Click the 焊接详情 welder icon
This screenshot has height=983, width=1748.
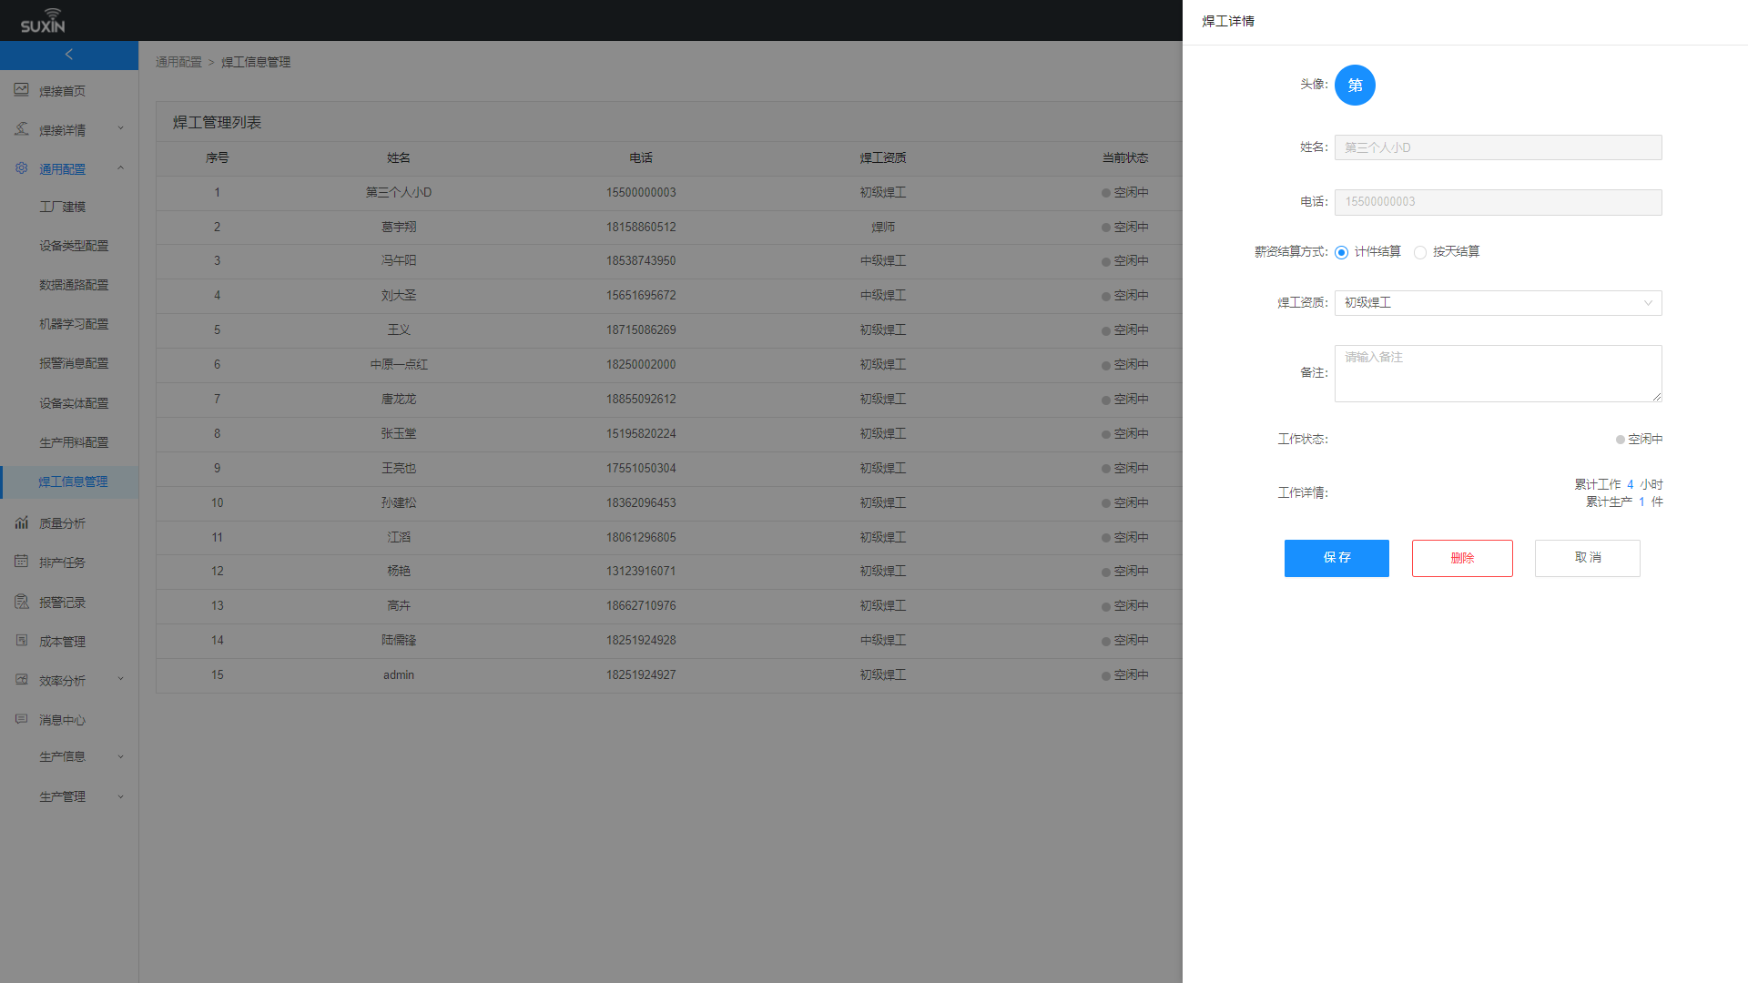pos(21,129)
